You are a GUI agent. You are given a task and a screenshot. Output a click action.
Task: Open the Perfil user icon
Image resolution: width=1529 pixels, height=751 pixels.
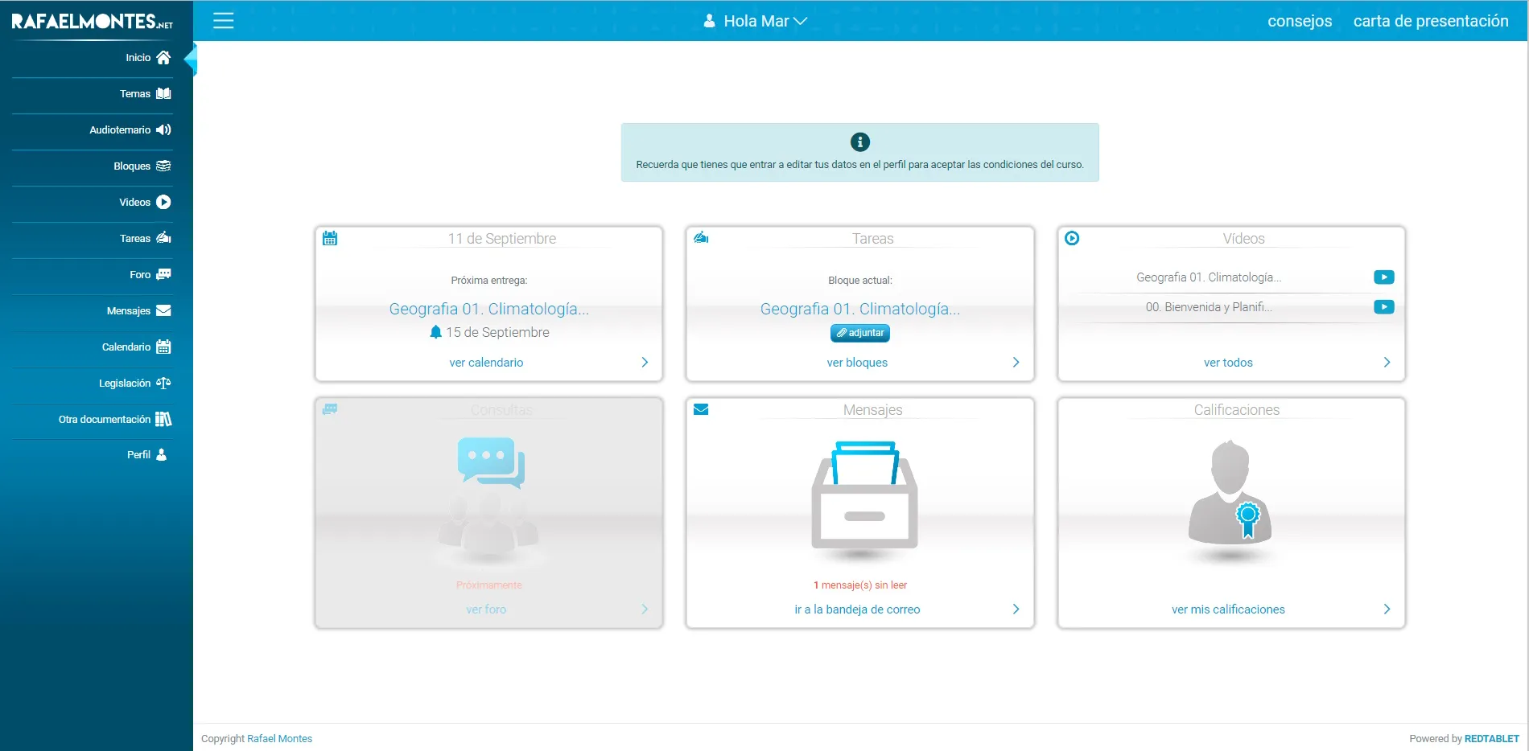click(x=162, y=455)
